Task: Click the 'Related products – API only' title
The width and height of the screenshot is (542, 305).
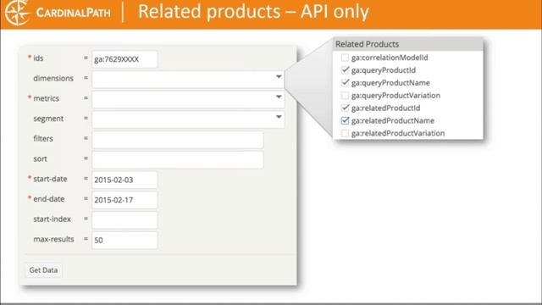Action: [x=253, y=12]
